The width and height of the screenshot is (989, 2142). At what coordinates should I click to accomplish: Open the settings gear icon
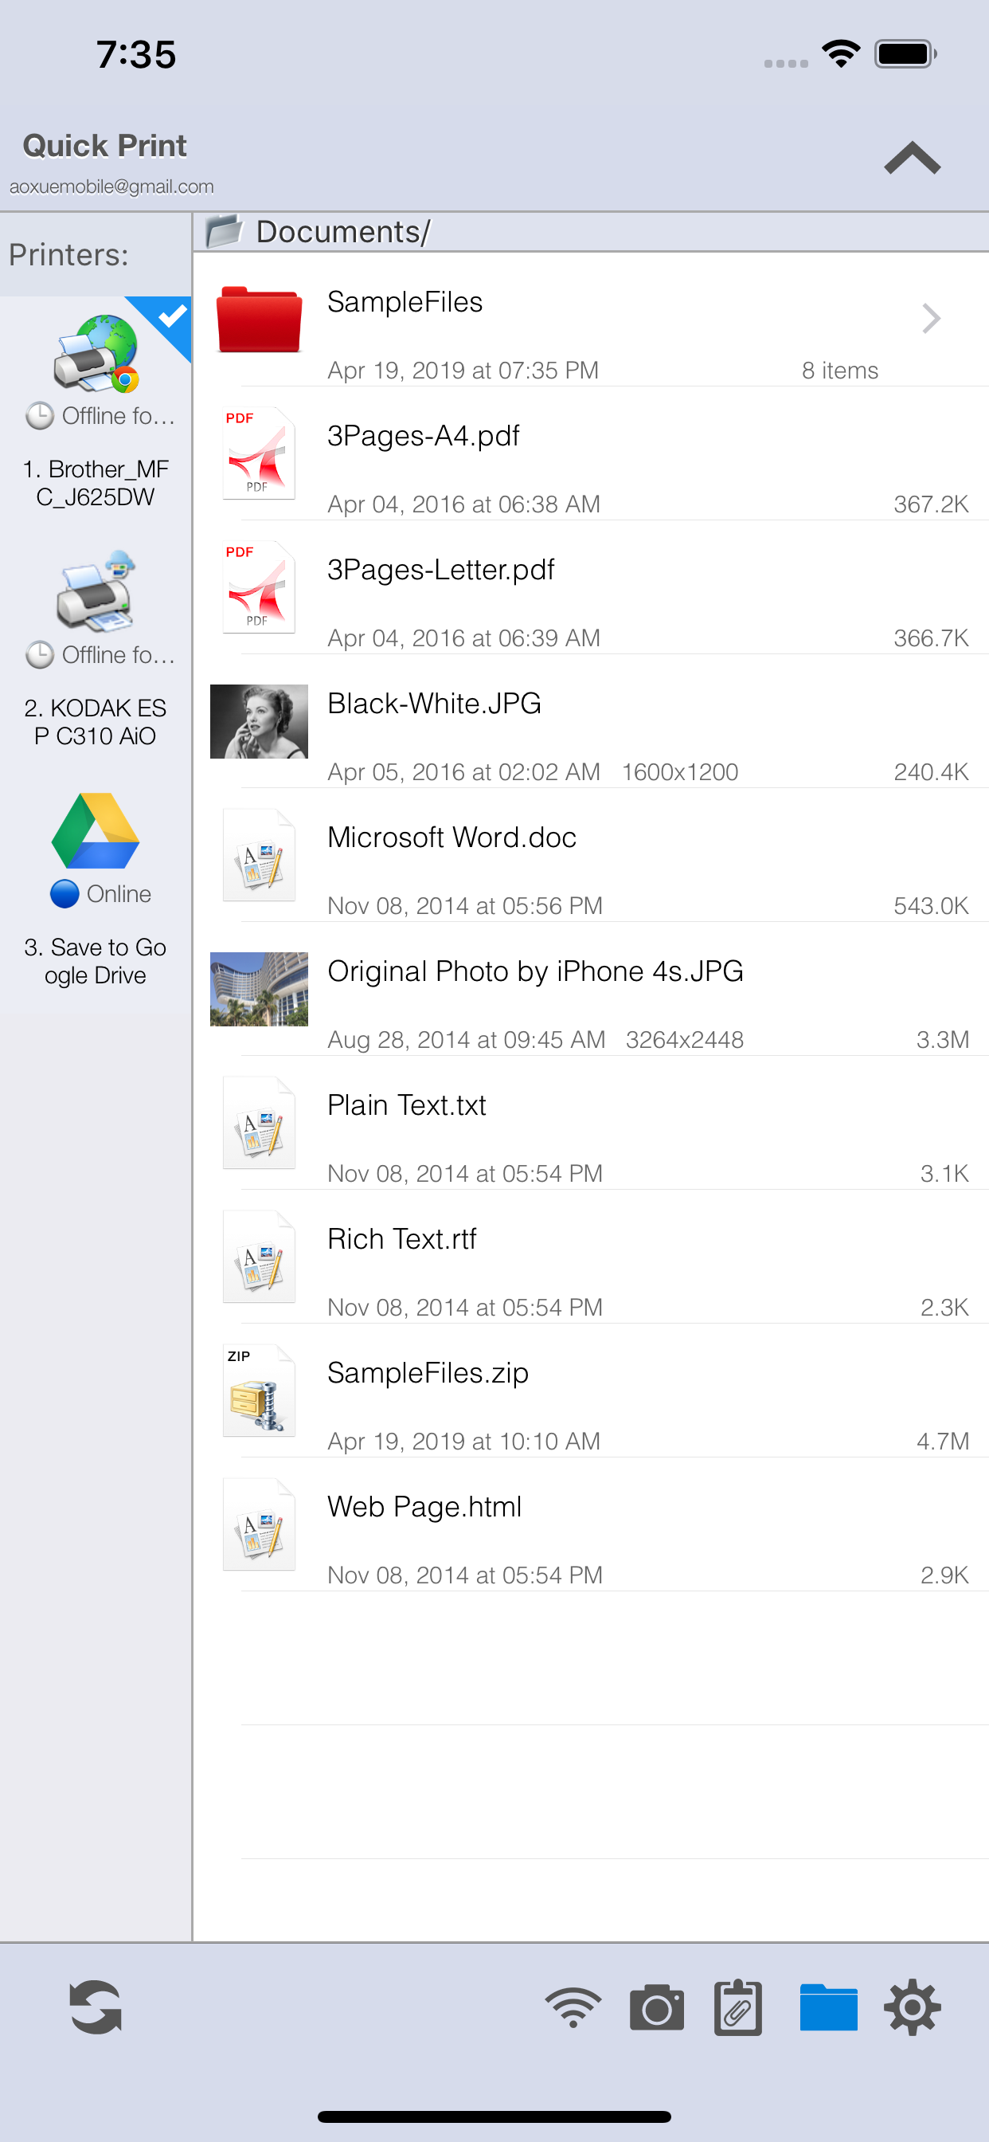[912, 2007]
